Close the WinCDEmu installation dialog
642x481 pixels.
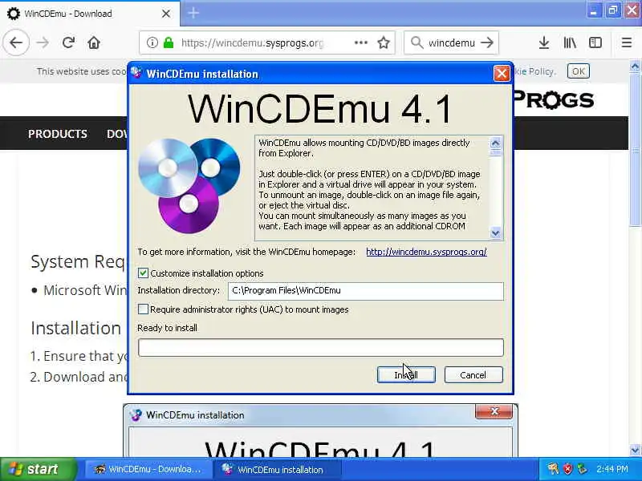pos(501,74)
